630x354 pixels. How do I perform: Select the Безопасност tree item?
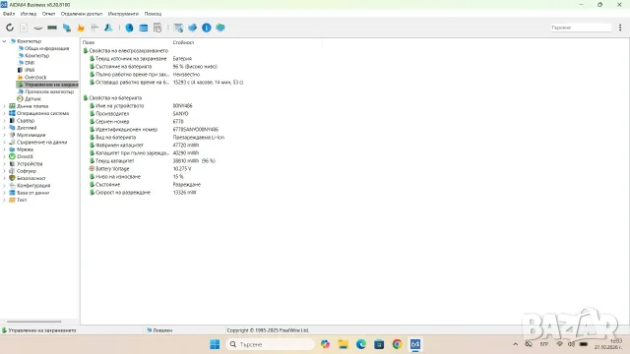[31, 178]
